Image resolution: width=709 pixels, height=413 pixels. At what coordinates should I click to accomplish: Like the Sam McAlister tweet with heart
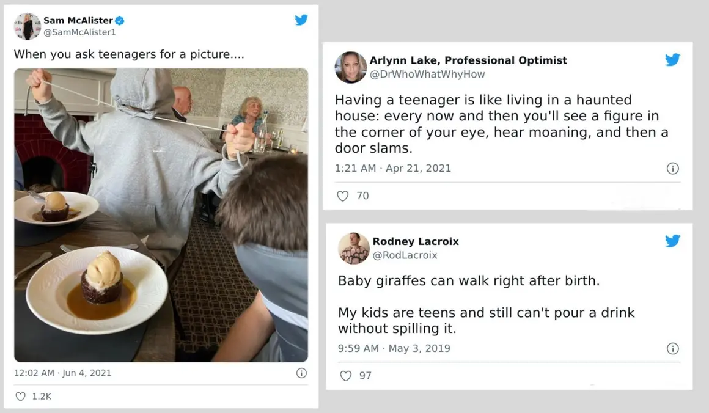tap(20, 397)
